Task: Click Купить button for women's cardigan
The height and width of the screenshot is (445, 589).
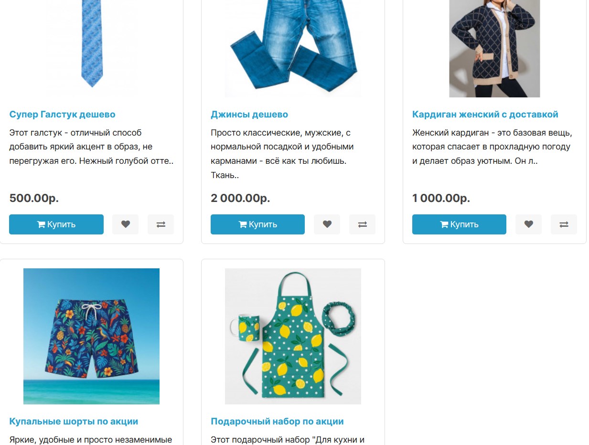Action: (x=459, y=224)
